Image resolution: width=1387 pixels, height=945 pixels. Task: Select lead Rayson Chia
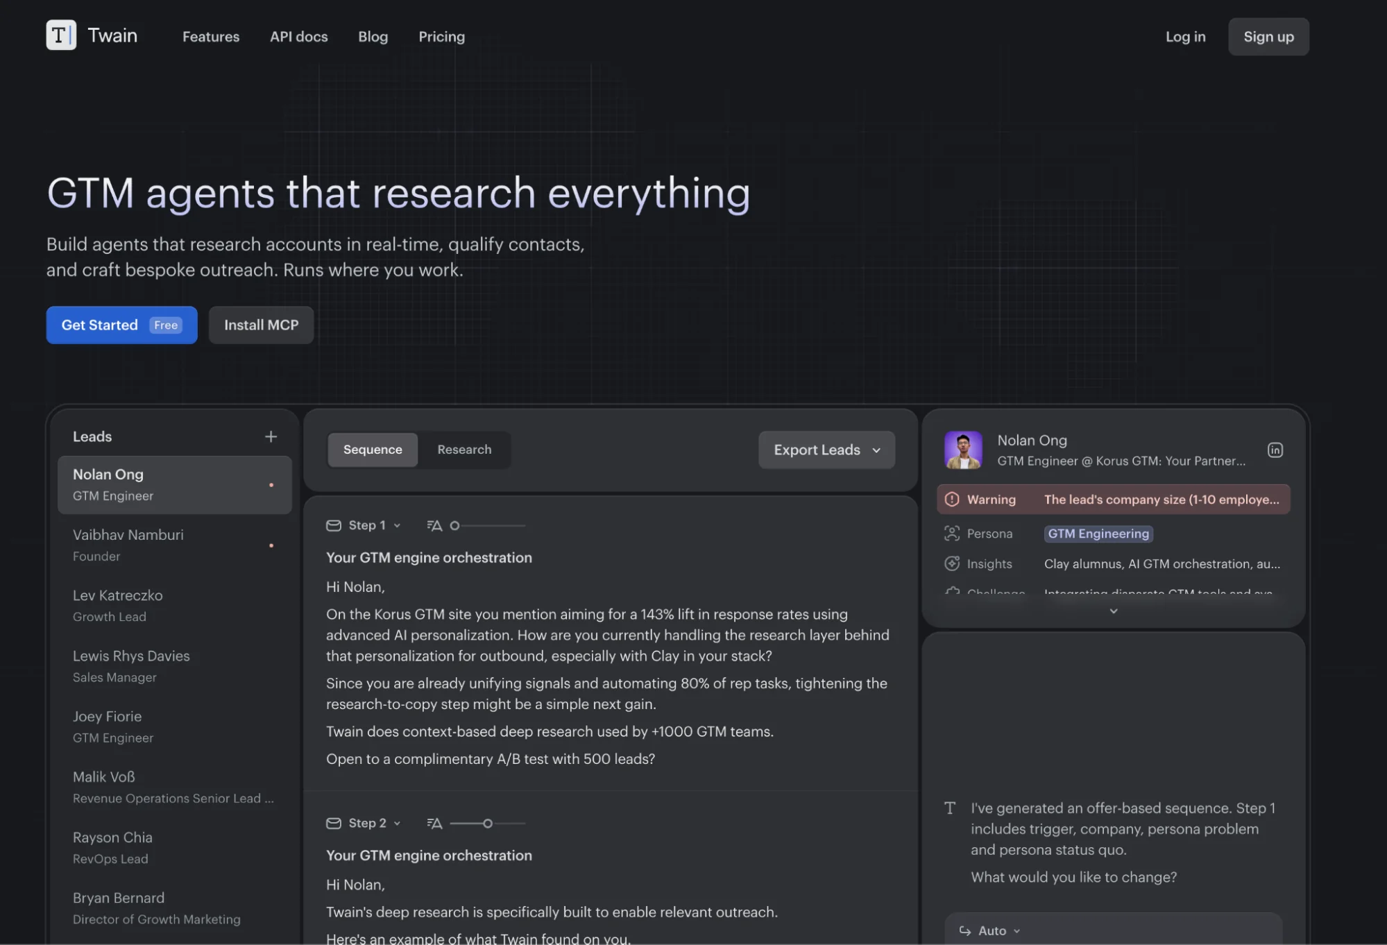175,847
